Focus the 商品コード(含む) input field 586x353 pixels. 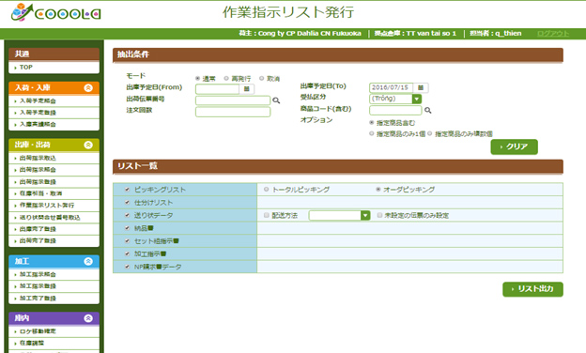click(395, 110)
